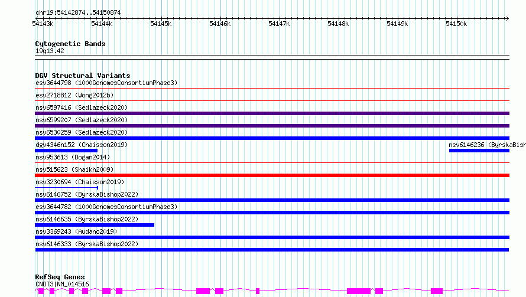This screenshot has height=297, width=526.
Task: Click the blue bar under nsv3369243
Action: 272,237
